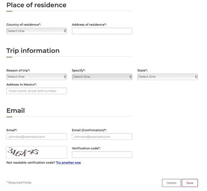Click the Verification code input field

click(102, 155)
